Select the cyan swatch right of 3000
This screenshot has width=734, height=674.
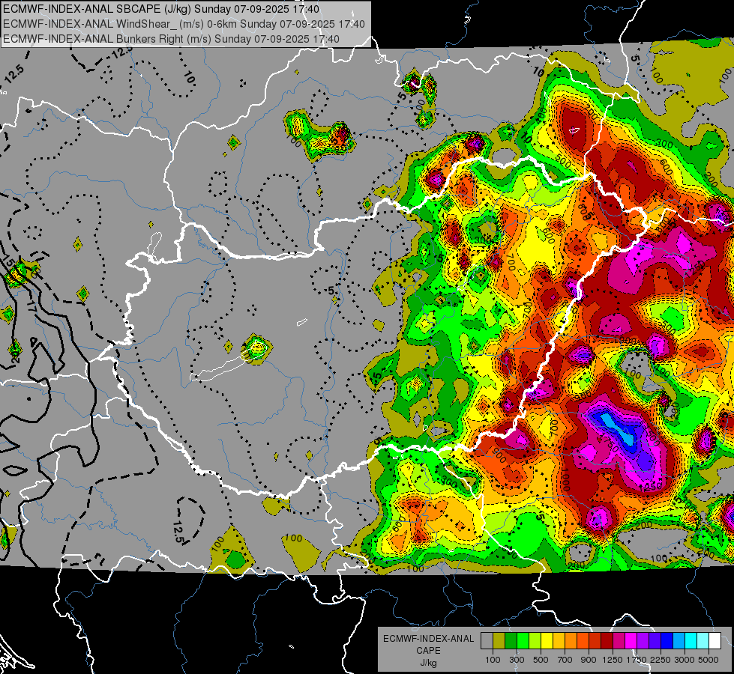click(691, 640)
